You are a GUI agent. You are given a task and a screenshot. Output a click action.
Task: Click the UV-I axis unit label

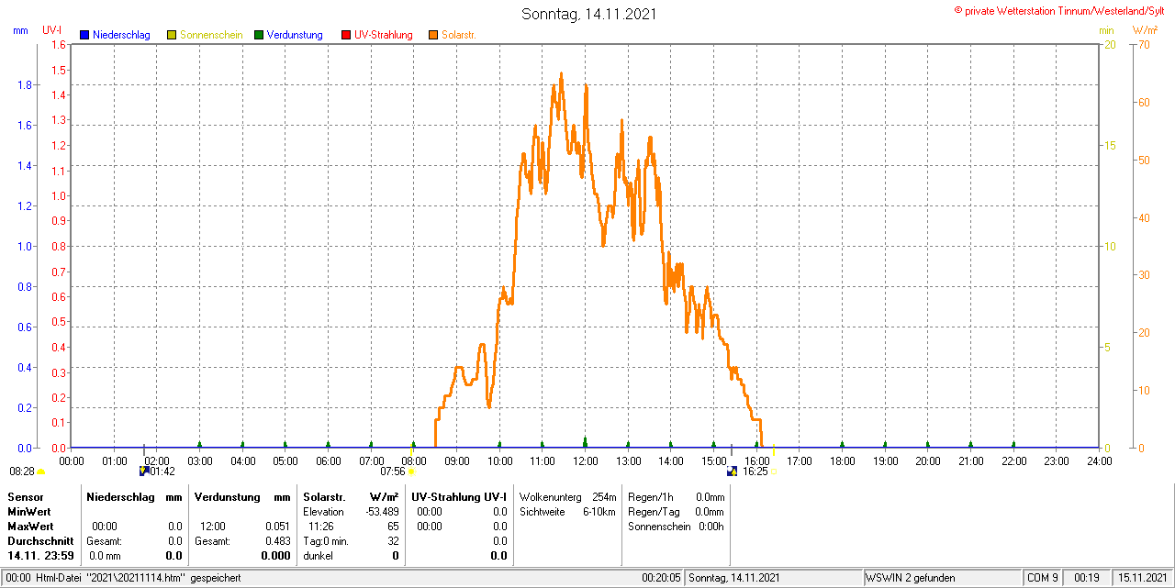pyautogui.click(x=52, y=30)
